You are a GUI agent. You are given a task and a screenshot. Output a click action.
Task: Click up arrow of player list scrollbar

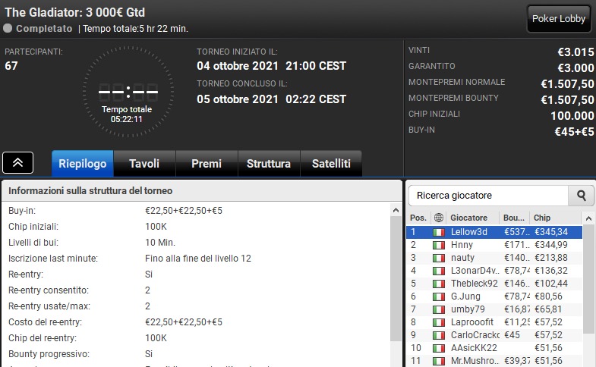pos(588,218)
